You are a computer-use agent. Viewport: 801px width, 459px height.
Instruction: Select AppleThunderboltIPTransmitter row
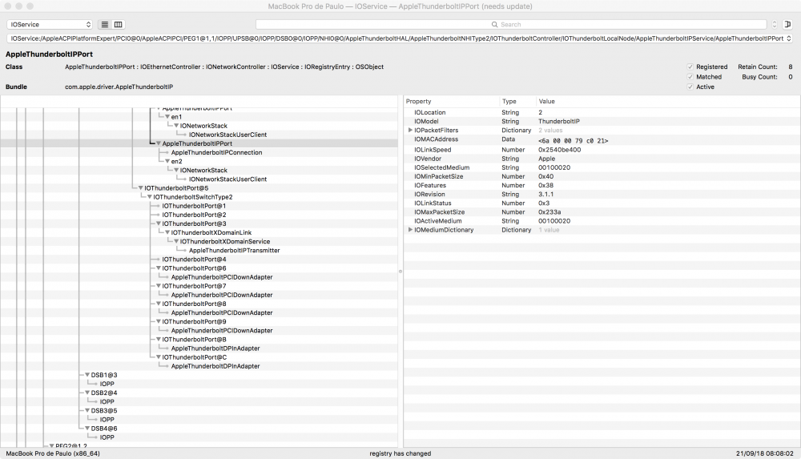coord(235,251)
